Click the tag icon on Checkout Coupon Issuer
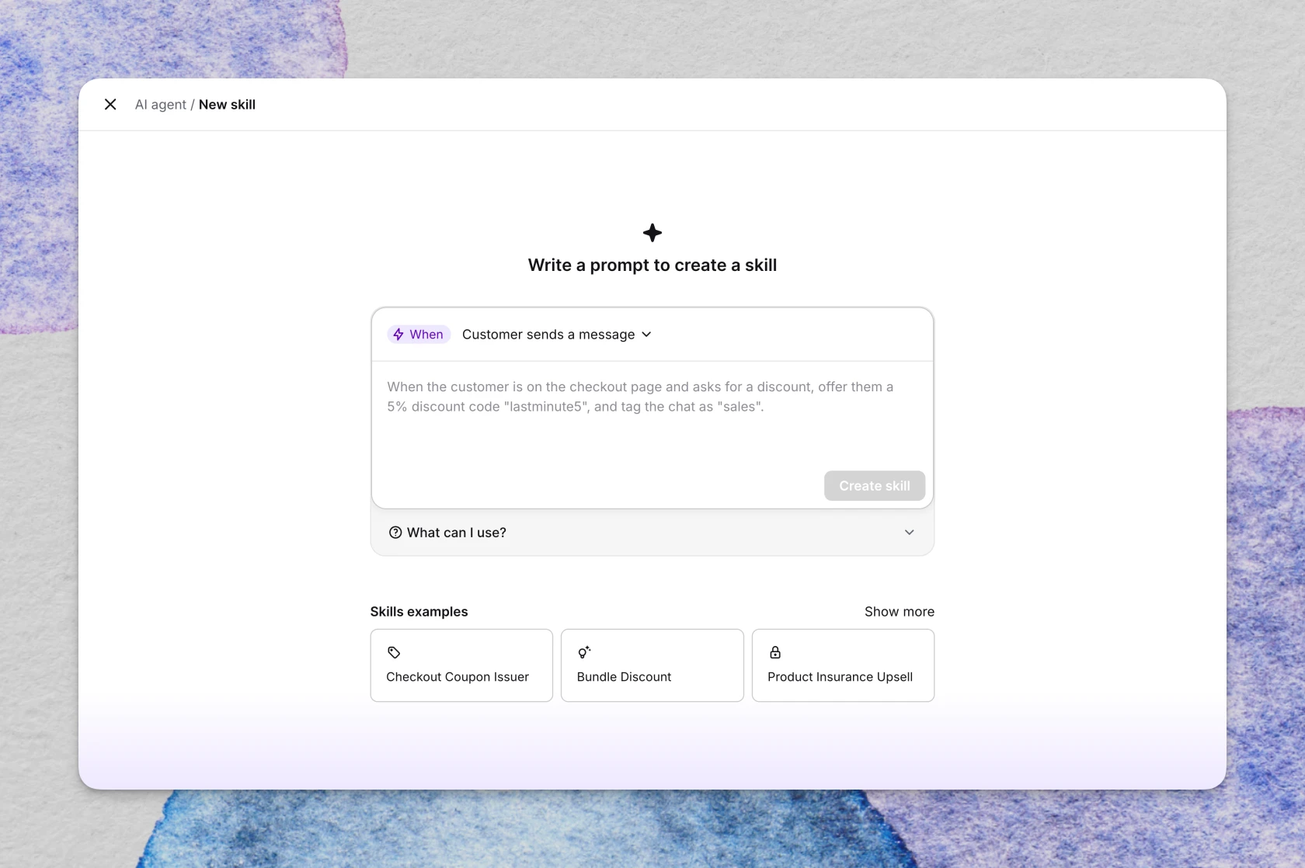1305x868 pixels. (394, 652)
